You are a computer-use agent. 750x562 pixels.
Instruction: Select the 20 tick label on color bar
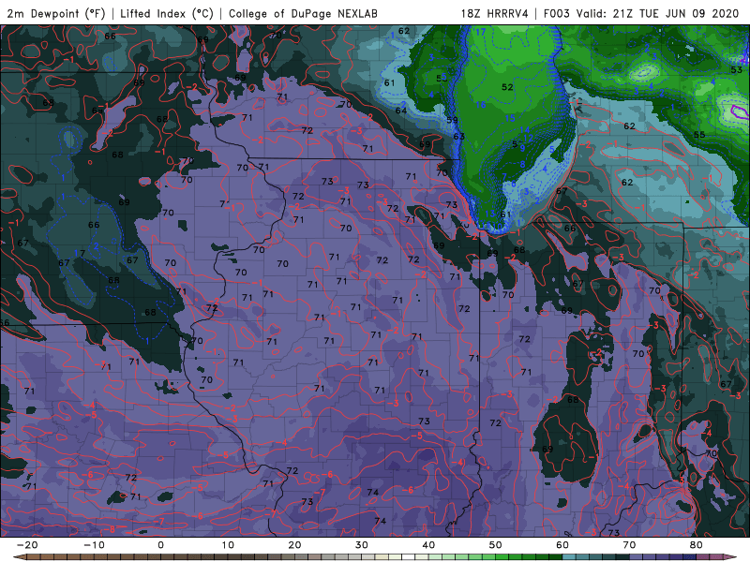[x=294, y=545]
